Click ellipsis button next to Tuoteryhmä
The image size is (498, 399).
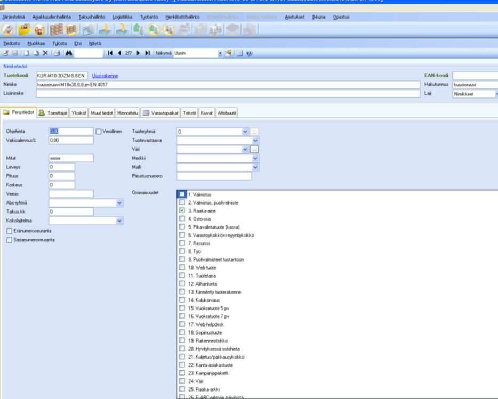[254, 132]
